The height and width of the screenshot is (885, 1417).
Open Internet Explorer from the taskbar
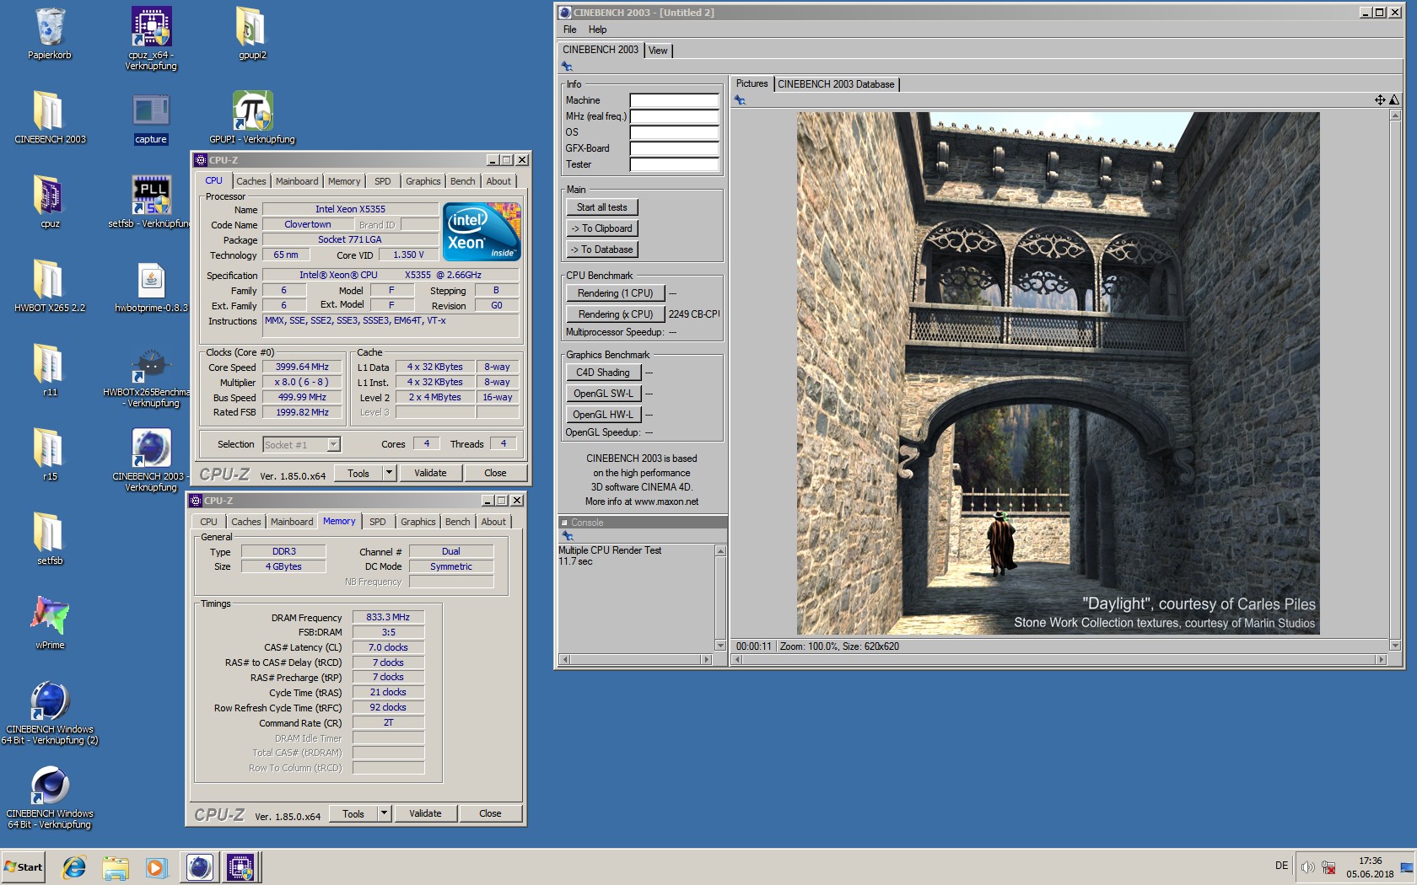coord(74,866)
